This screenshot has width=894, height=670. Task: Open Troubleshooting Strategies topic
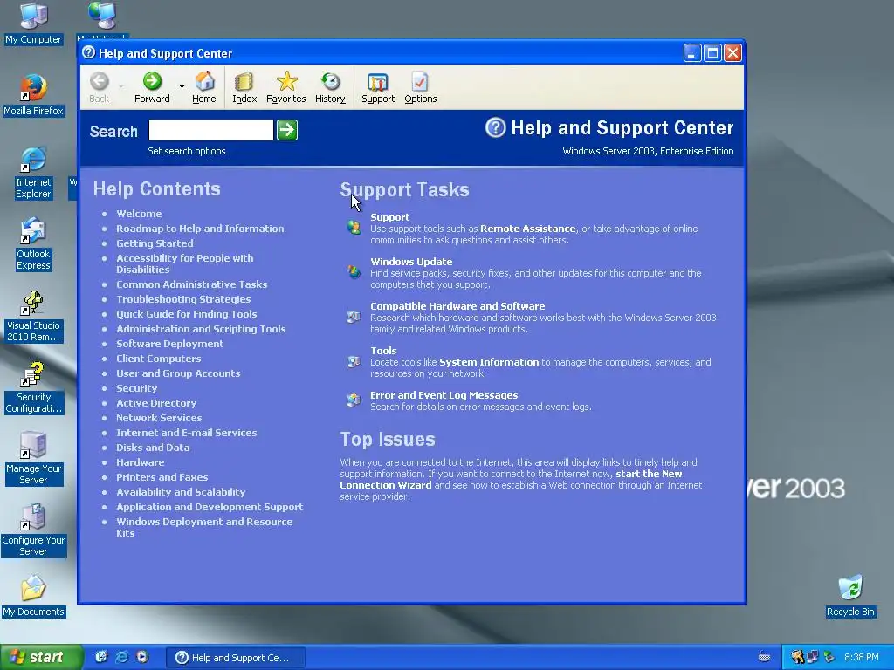(x=183, y=299)
